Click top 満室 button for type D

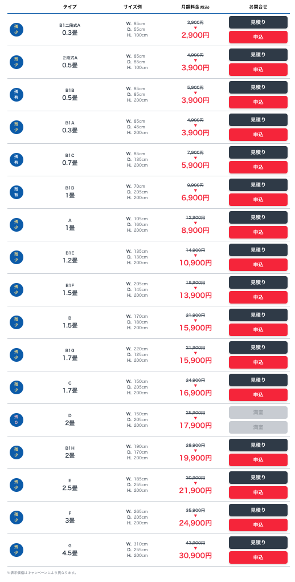click(x=258, y=413)
